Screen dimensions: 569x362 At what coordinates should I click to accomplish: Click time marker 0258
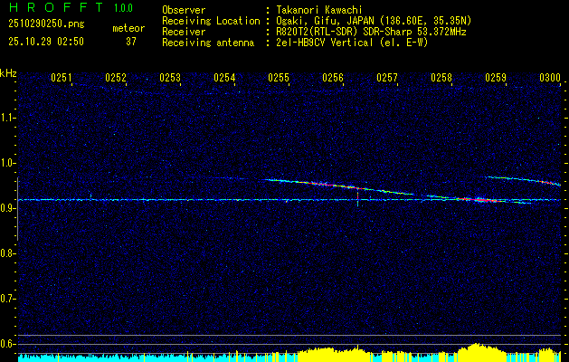(441, 77)
